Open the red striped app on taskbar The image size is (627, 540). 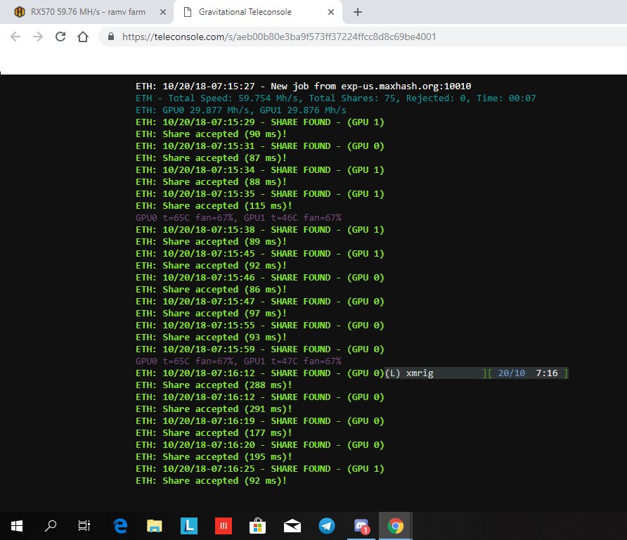223,526
